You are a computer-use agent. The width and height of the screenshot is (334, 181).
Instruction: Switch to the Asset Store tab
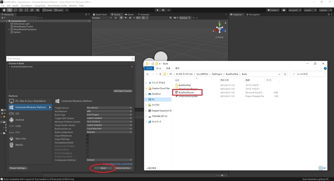(100, 14)
